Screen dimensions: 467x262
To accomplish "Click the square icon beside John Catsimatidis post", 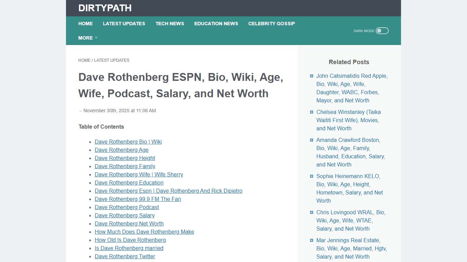I will coord(311,76).
